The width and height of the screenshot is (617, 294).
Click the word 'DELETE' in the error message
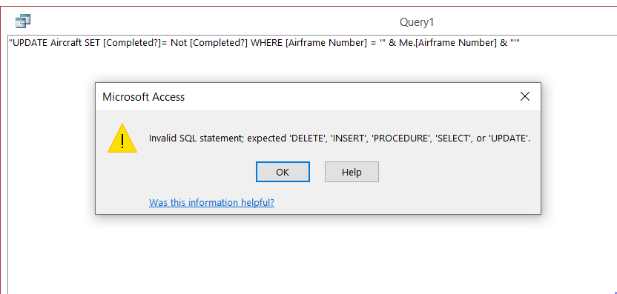[308, 138]
